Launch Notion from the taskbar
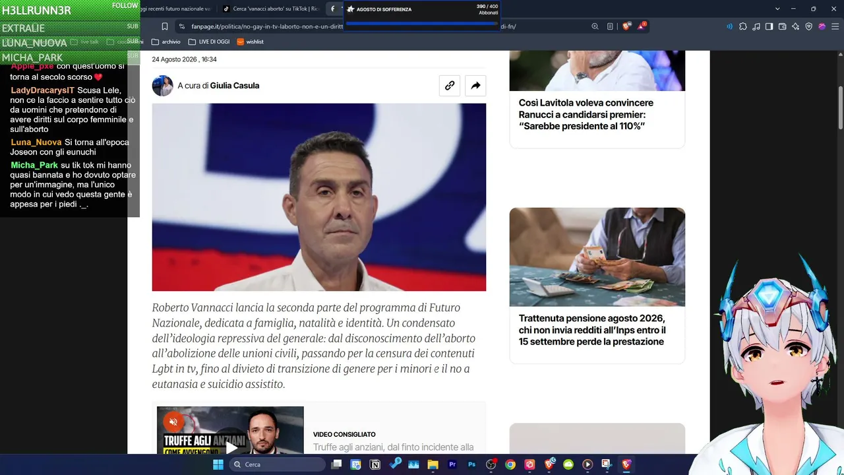This screenshot has width=844, height=475. (x=375, y=464)
